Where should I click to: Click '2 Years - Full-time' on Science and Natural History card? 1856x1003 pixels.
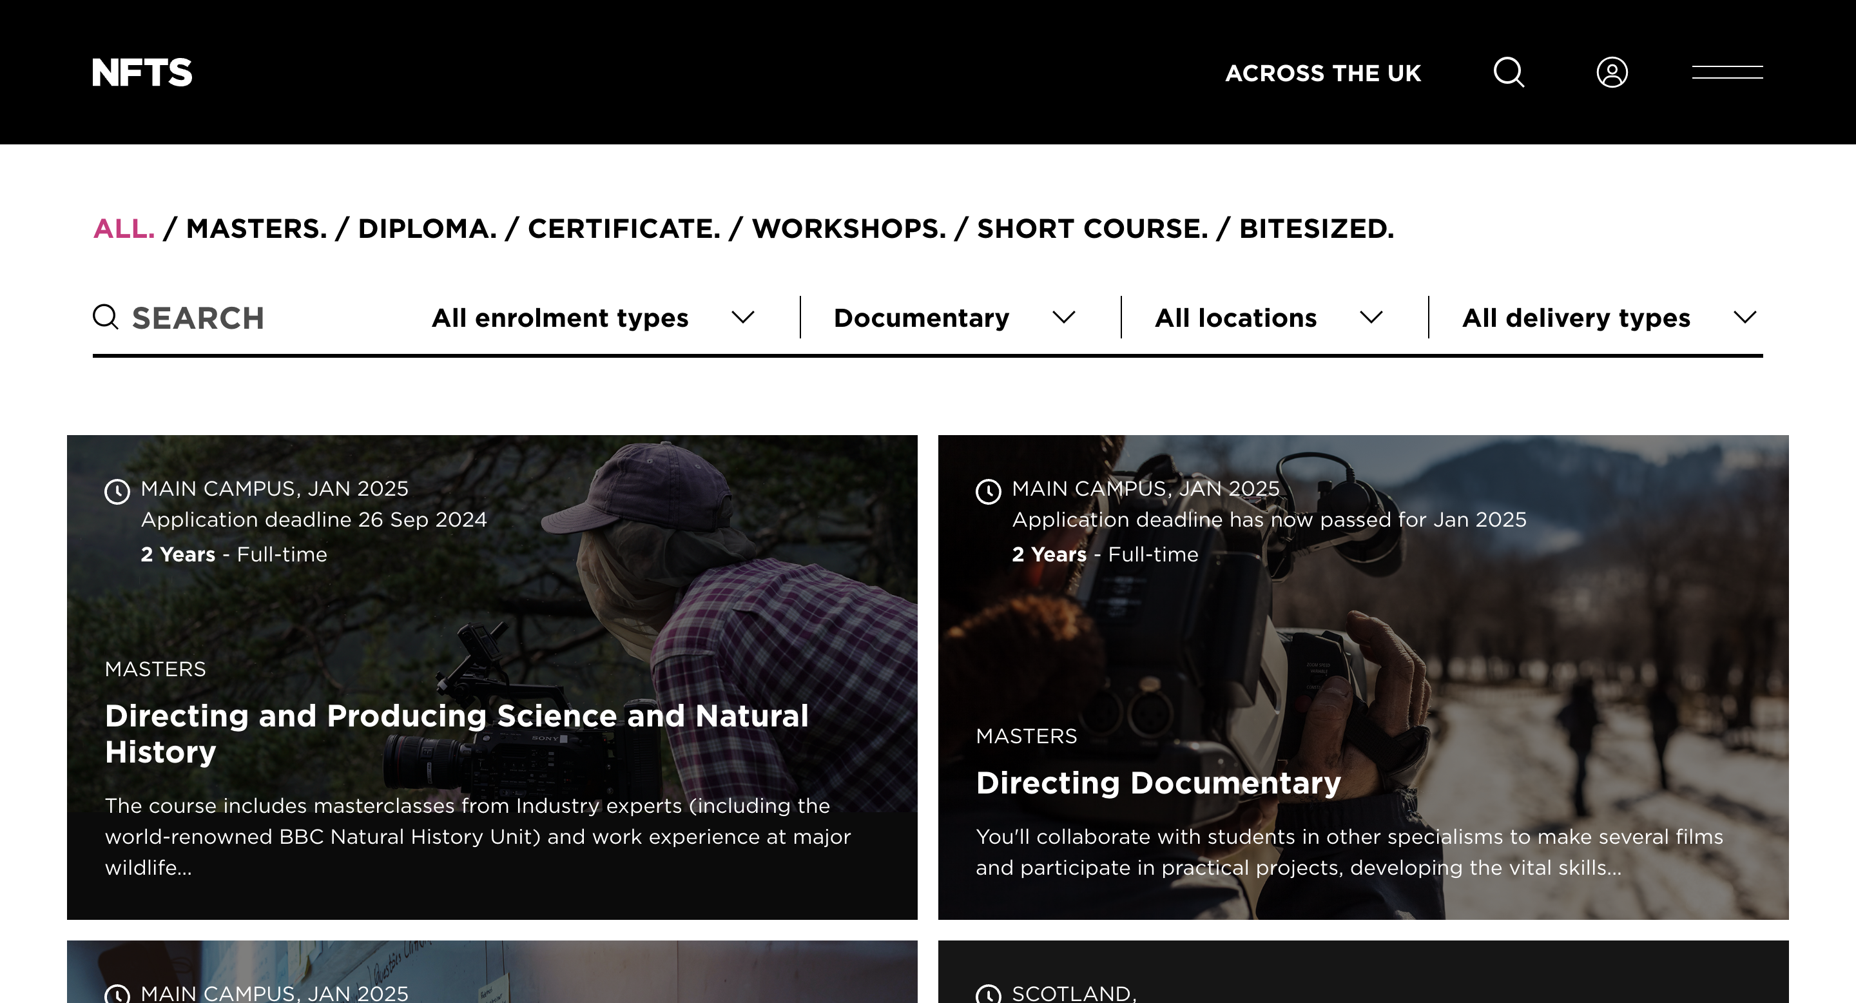click(233, 554)
